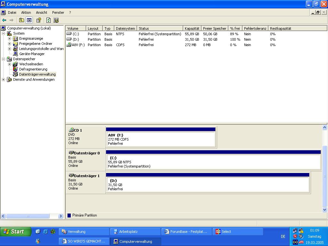Select the (C:) 55,89 GB NTFS partition block
328x246 pixels.
[213, 162]
